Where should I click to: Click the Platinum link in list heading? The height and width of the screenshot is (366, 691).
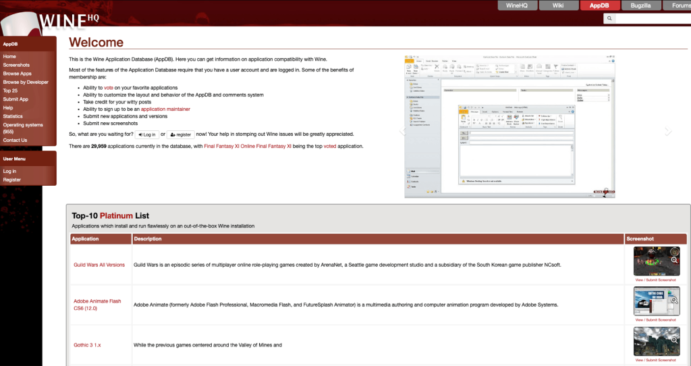click(116, 215)
